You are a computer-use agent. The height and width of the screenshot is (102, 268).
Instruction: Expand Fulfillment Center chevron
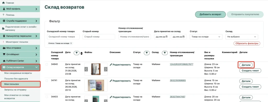pos(36,61)
